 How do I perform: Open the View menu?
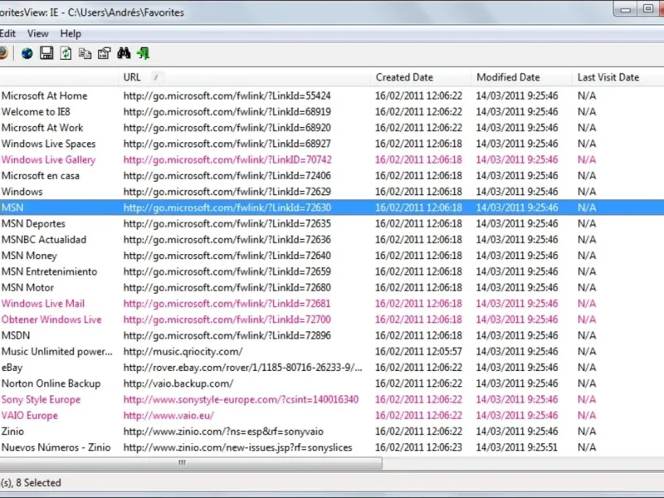click(37, 33)
